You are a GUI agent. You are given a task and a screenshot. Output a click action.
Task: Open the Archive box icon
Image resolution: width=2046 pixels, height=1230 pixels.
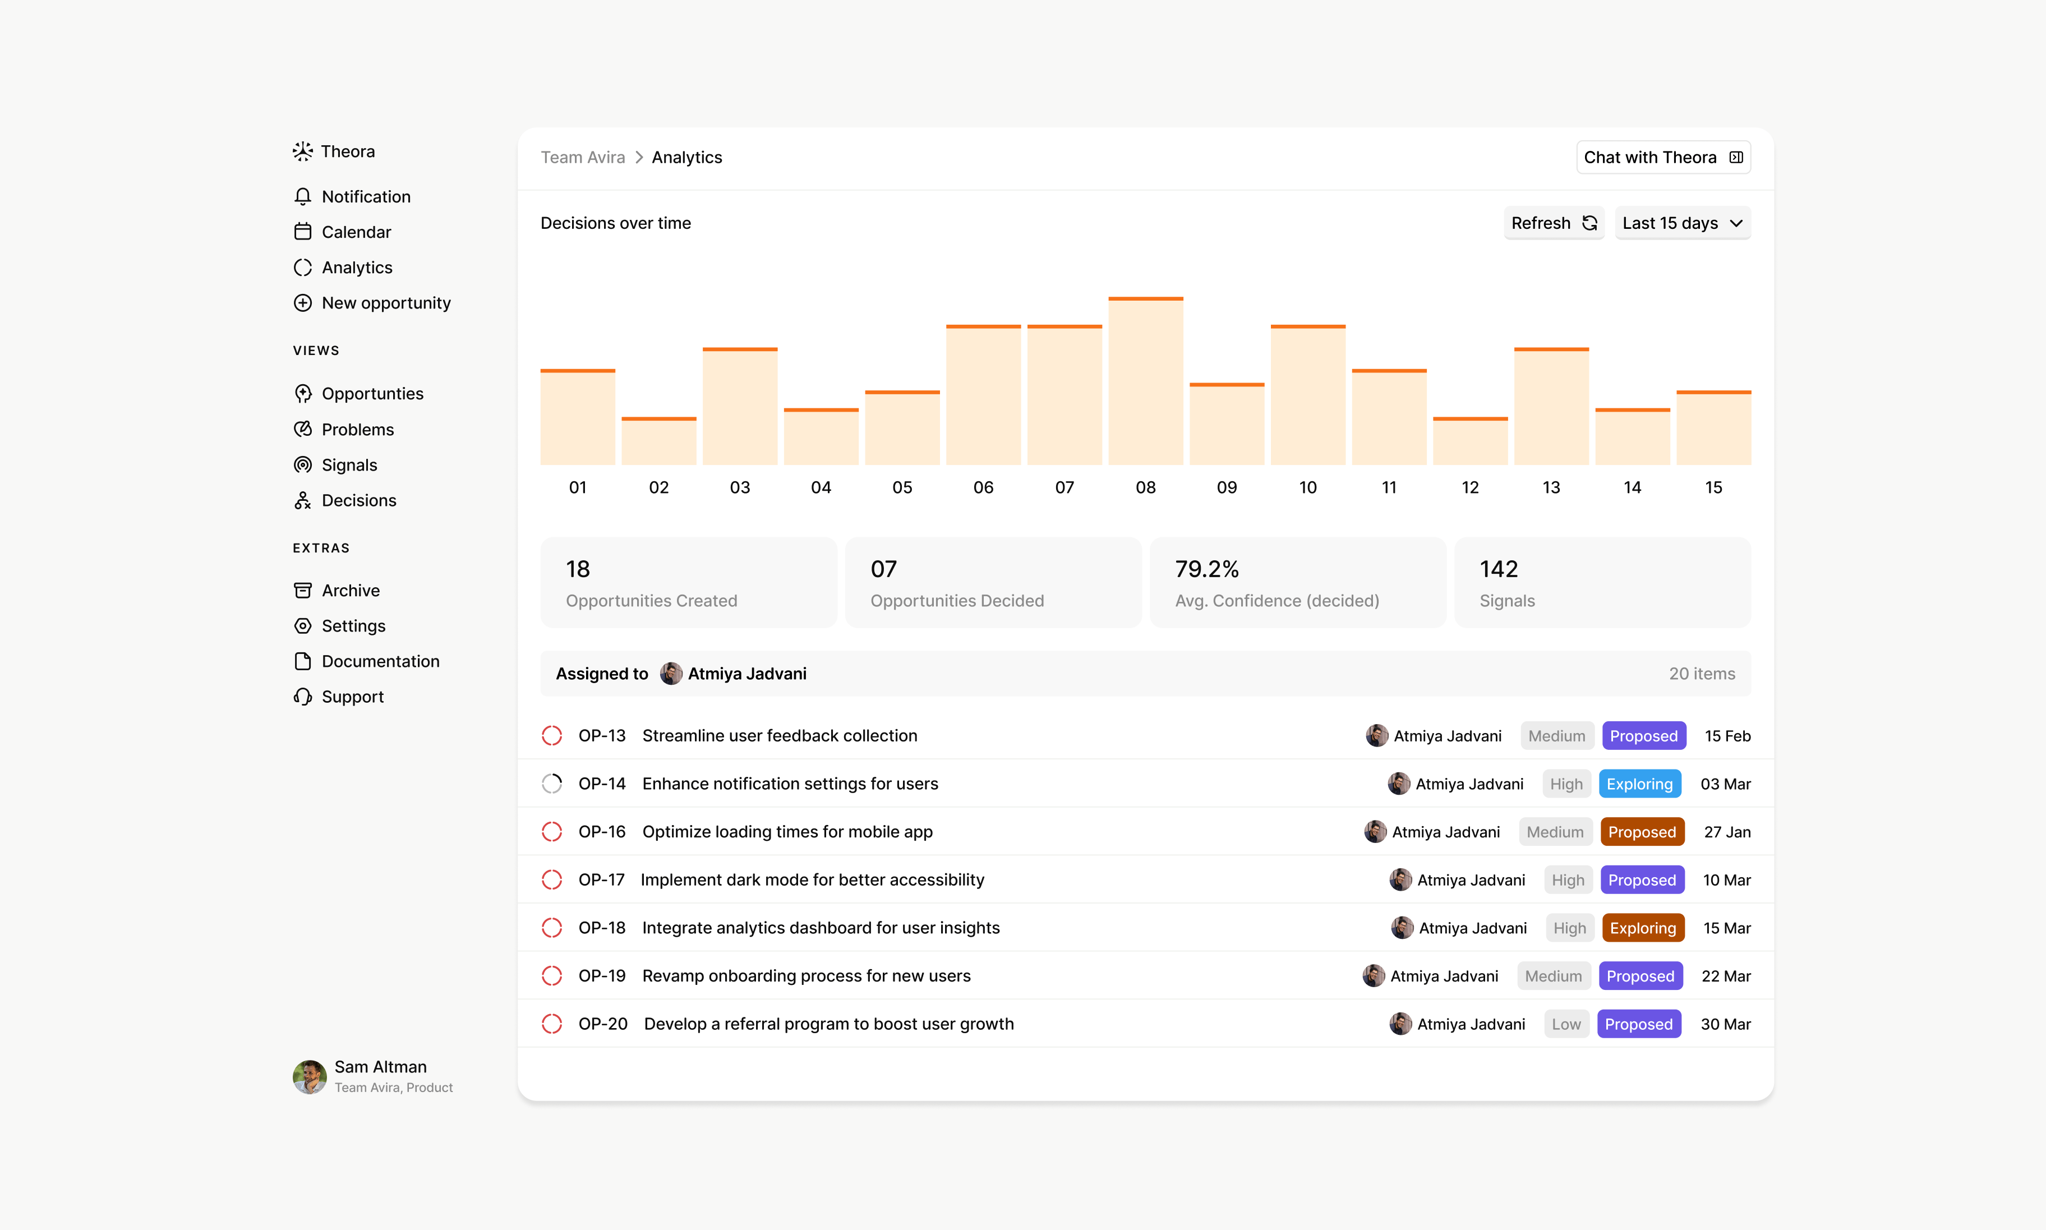click(303, 589)
